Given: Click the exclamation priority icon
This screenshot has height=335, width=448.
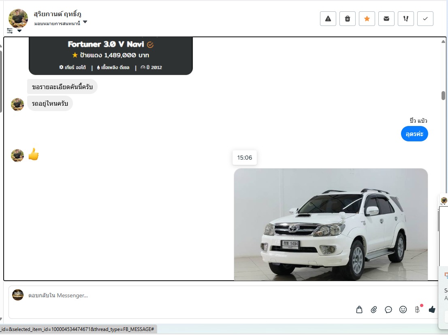Looking at the screenshot, I should click(406, 19).
